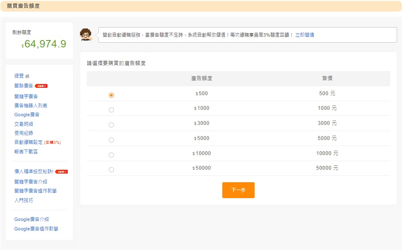The height and width of the screenshot is (252, 404).
Task: Click the mascot avatar with glasses
Action: point(86,35)
